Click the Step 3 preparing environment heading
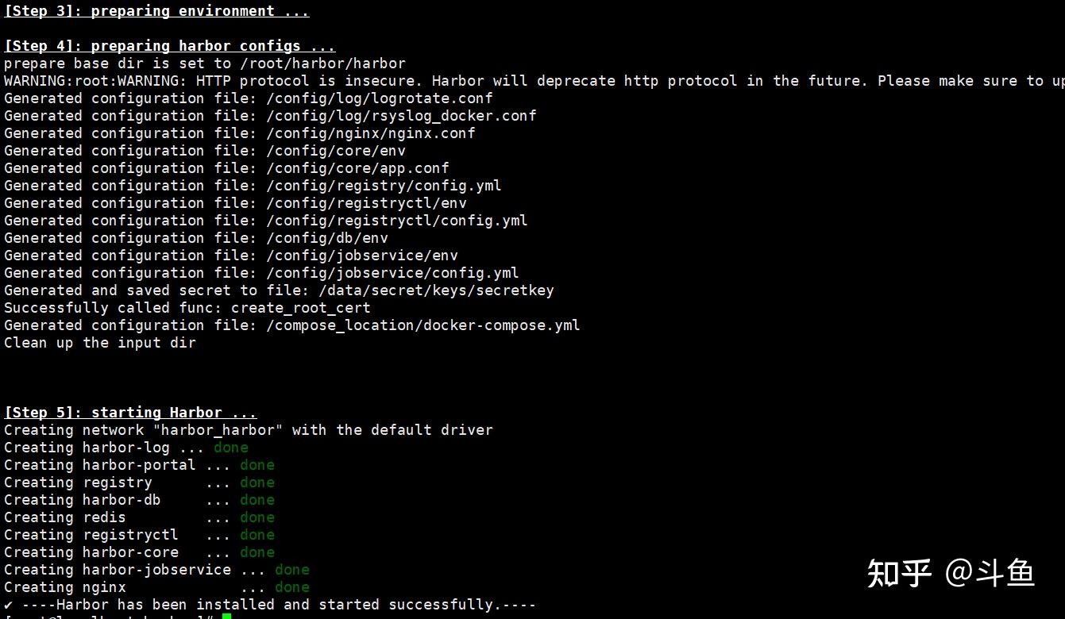Image resolution: width=1065 pixels, height=619 pixels. click(156, 11)
